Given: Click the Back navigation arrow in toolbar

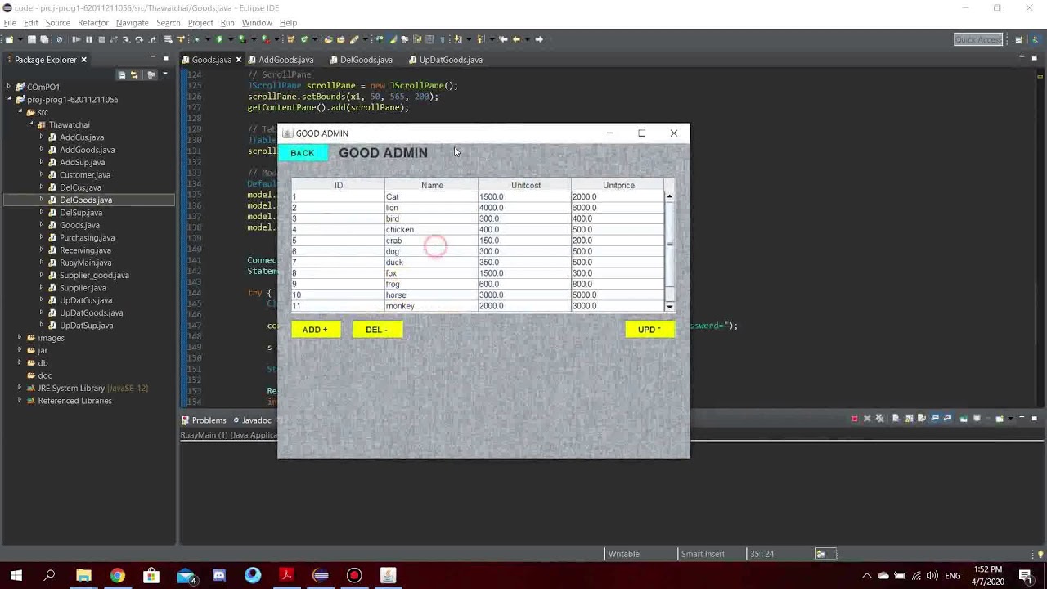Looking at the screenshot, I should (x=516, y=39).
